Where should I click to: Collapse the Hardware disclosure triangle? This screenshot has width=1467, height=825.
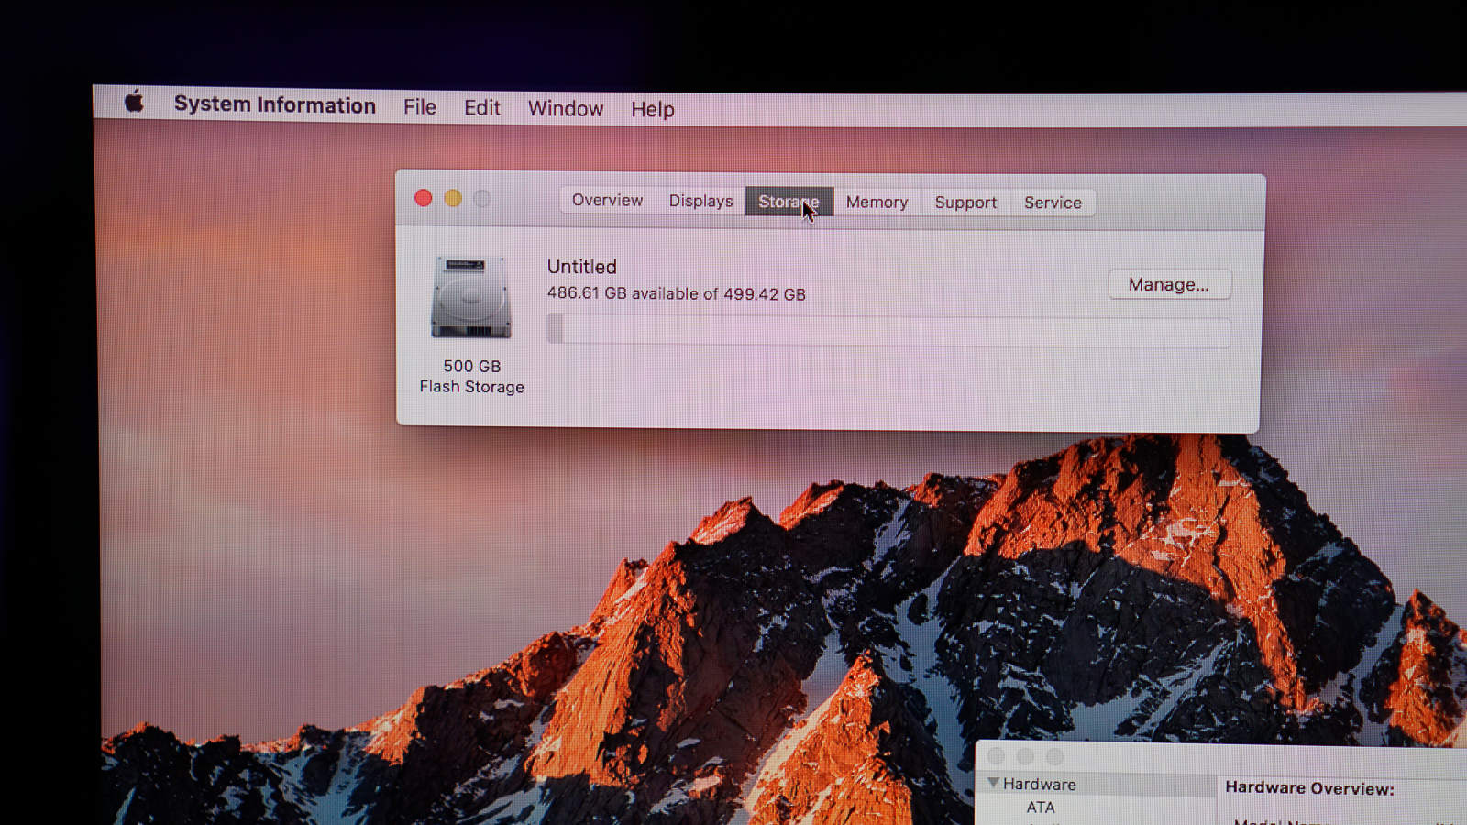(993, 783)
